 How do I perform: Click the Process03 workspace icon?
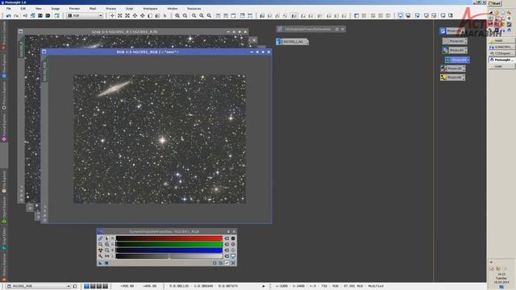click(454, 50)
